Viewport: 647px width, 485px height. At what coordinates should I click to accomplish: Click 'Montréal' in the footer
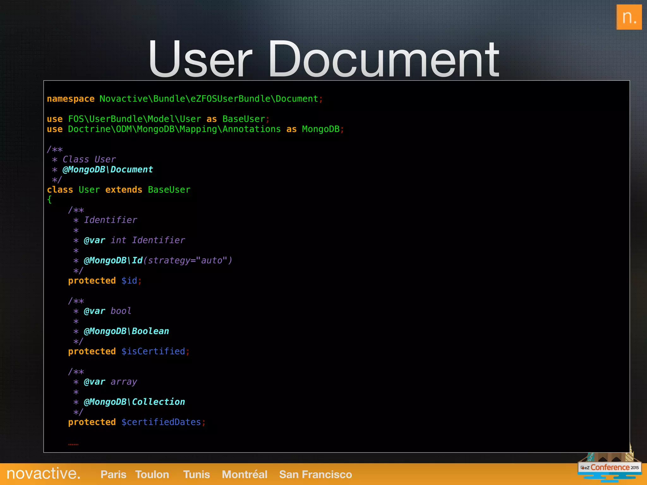245,474
